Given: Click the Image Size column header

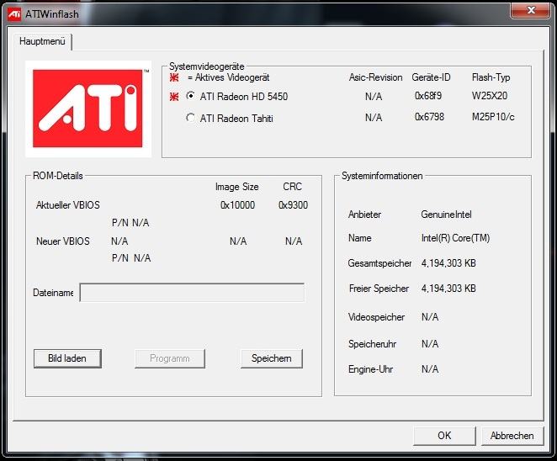Looking at the screenshot, I should pos(237,187).
